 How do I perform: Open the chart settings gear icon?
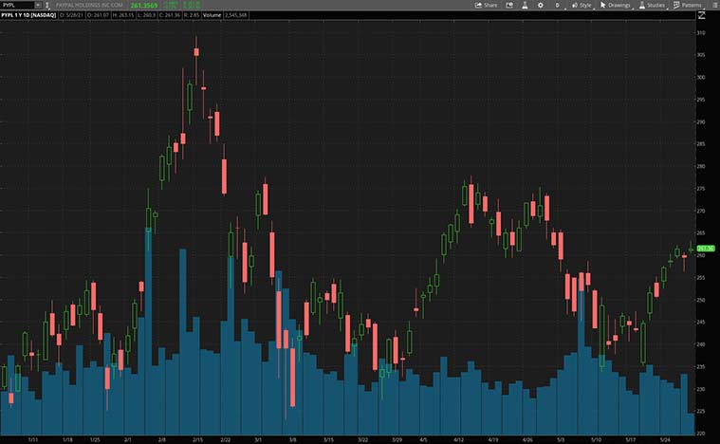point(540,5)
